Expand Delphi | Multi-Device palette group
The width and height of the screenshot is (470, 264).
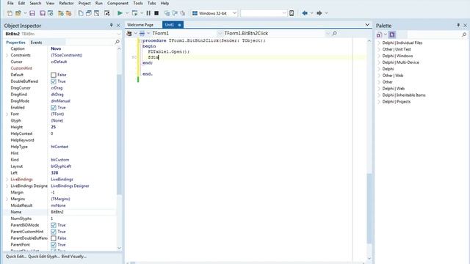(379, 62)
